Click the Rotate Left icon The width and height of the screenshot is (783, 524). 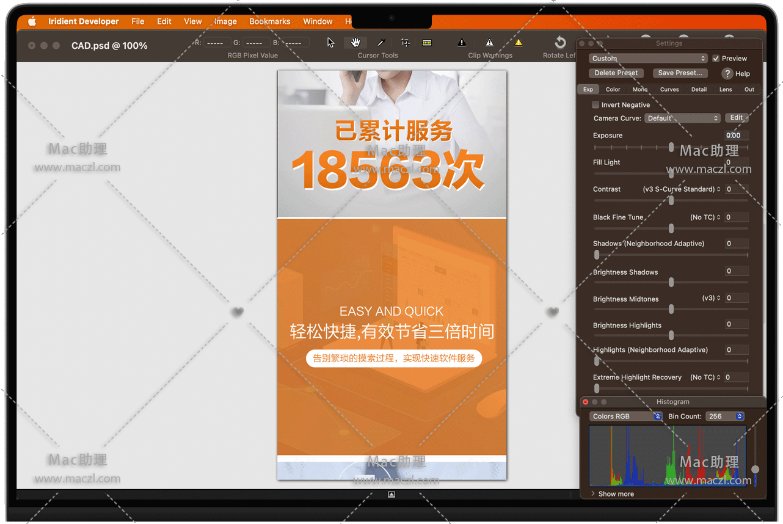click(560, 42)
